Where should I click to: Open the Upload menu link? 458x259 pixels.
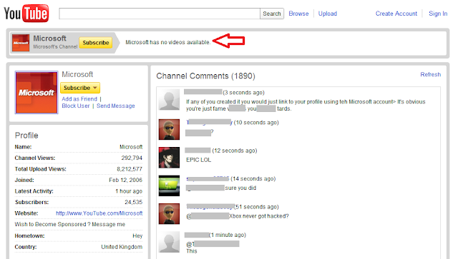(328, 14)
